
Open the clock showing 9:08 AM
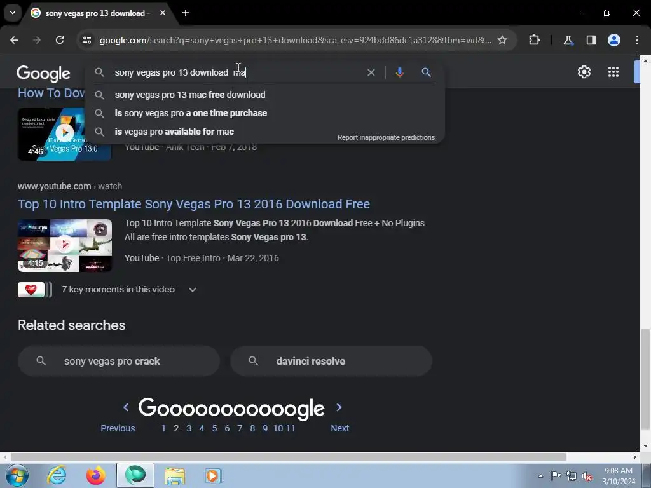[619, 476]
